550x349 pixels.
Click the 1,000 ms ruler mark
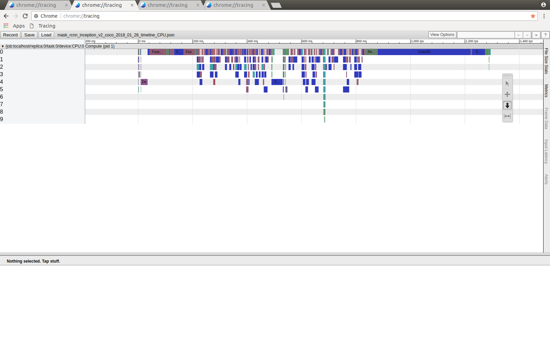point(417,41)
